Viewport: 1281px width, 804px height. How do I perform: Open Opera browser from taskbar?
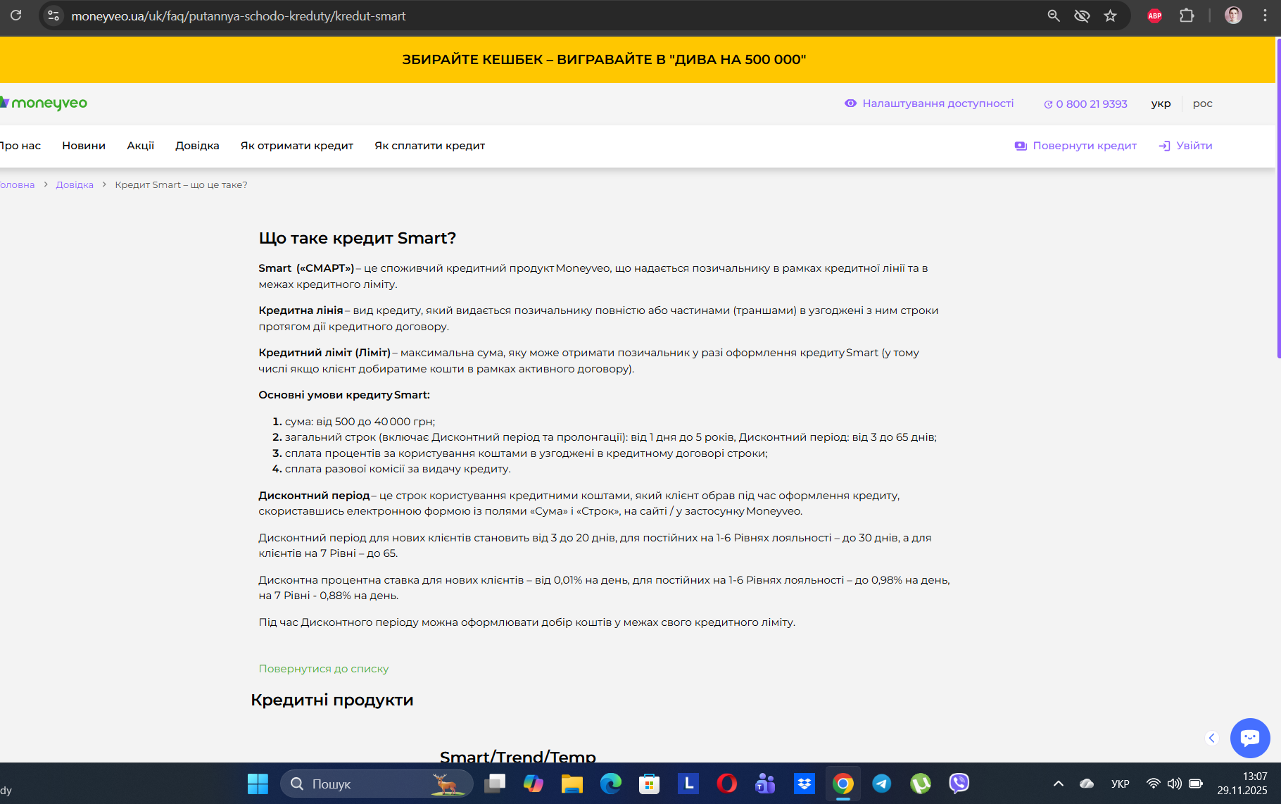click(726, 784)
